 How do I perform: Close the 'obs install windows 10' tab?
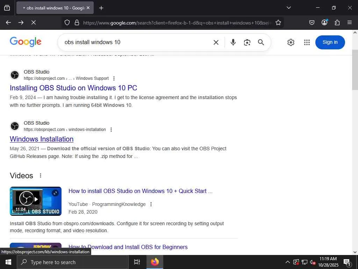(x=88, y=8)
